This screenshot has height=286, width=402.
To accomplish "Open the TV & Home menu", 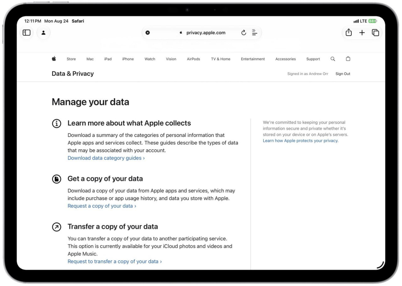I will [x=220, y=59].
